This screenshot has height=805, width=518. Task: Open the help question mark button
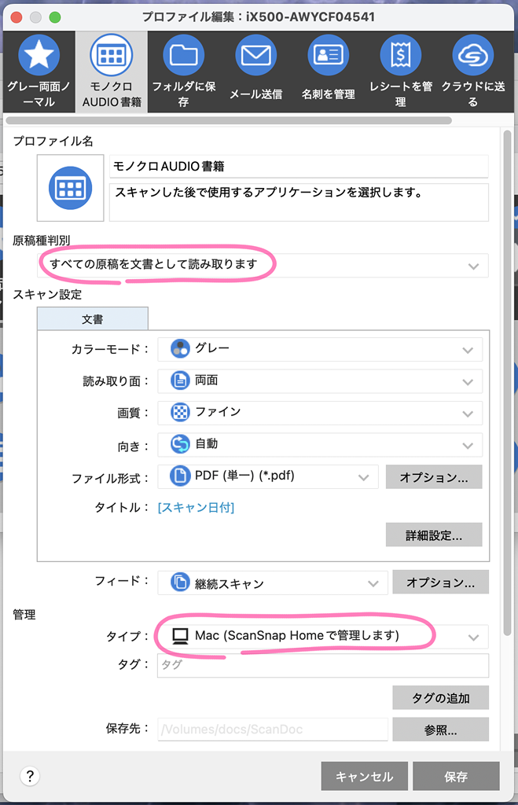30,776
